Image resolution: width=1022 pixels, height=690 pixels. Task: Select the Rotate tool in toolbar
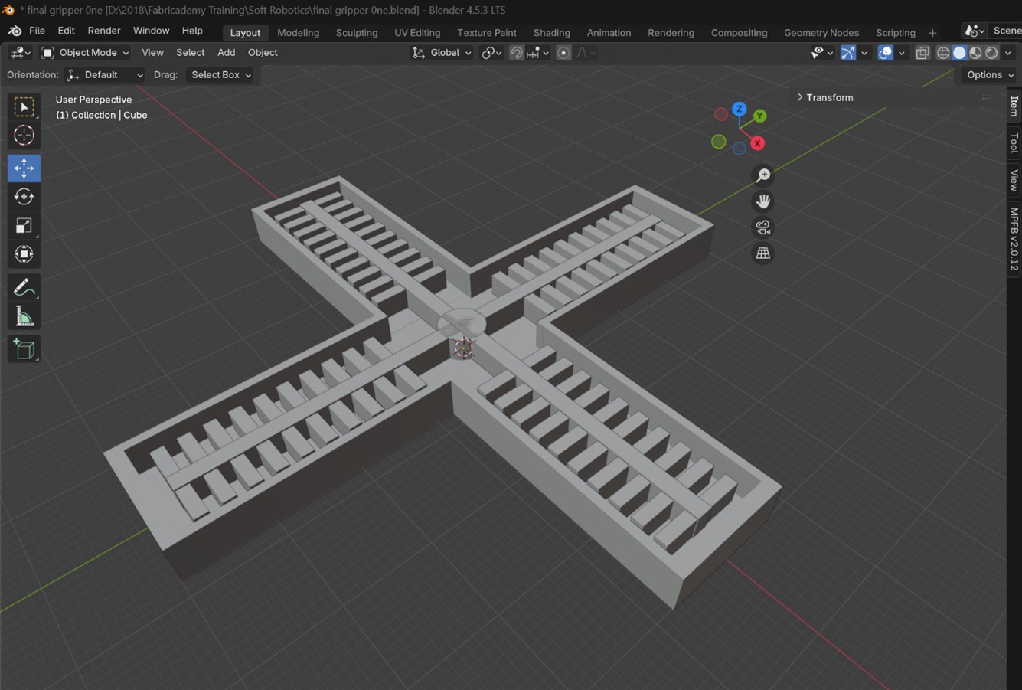click(24, 197)
